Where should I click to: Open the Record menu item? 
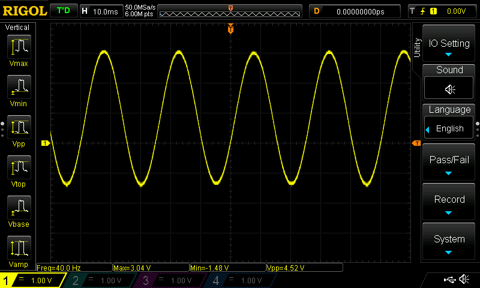click(x=449, y=202)
